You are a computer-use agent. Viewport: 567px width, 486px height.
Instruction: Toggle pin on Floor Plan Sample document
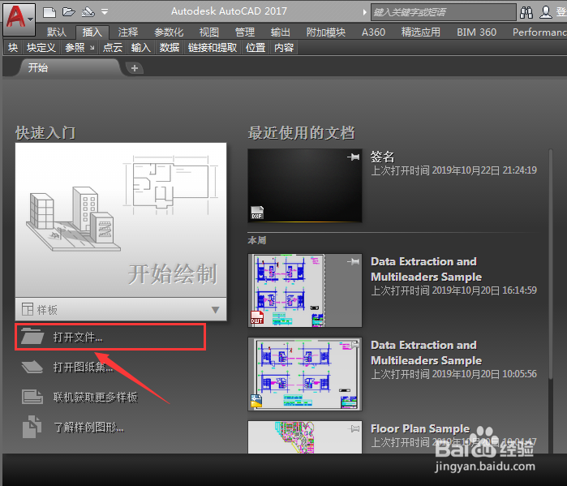[354, 428]
